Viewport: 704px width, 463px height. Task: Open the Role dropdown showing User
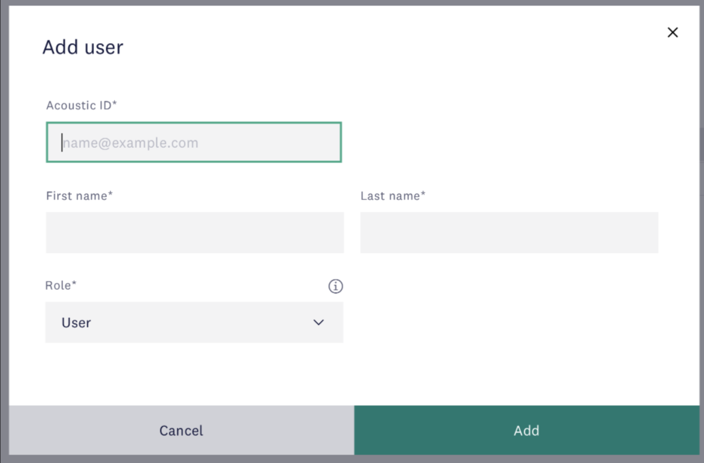(194, 322)
